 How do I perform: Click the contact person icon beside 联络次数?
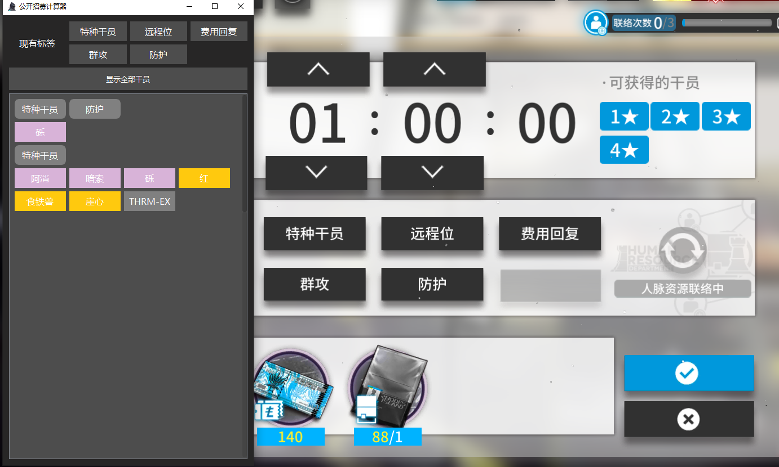coord(596,23)
